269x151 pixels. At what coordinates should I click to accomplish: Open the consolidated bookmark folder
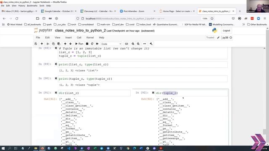[86, 24]
